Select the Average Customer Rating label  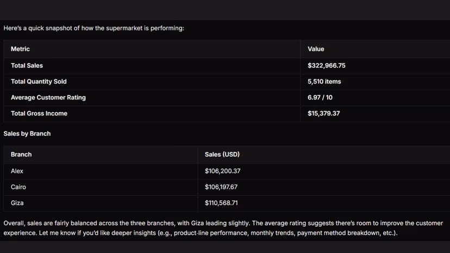click(48, 98)
